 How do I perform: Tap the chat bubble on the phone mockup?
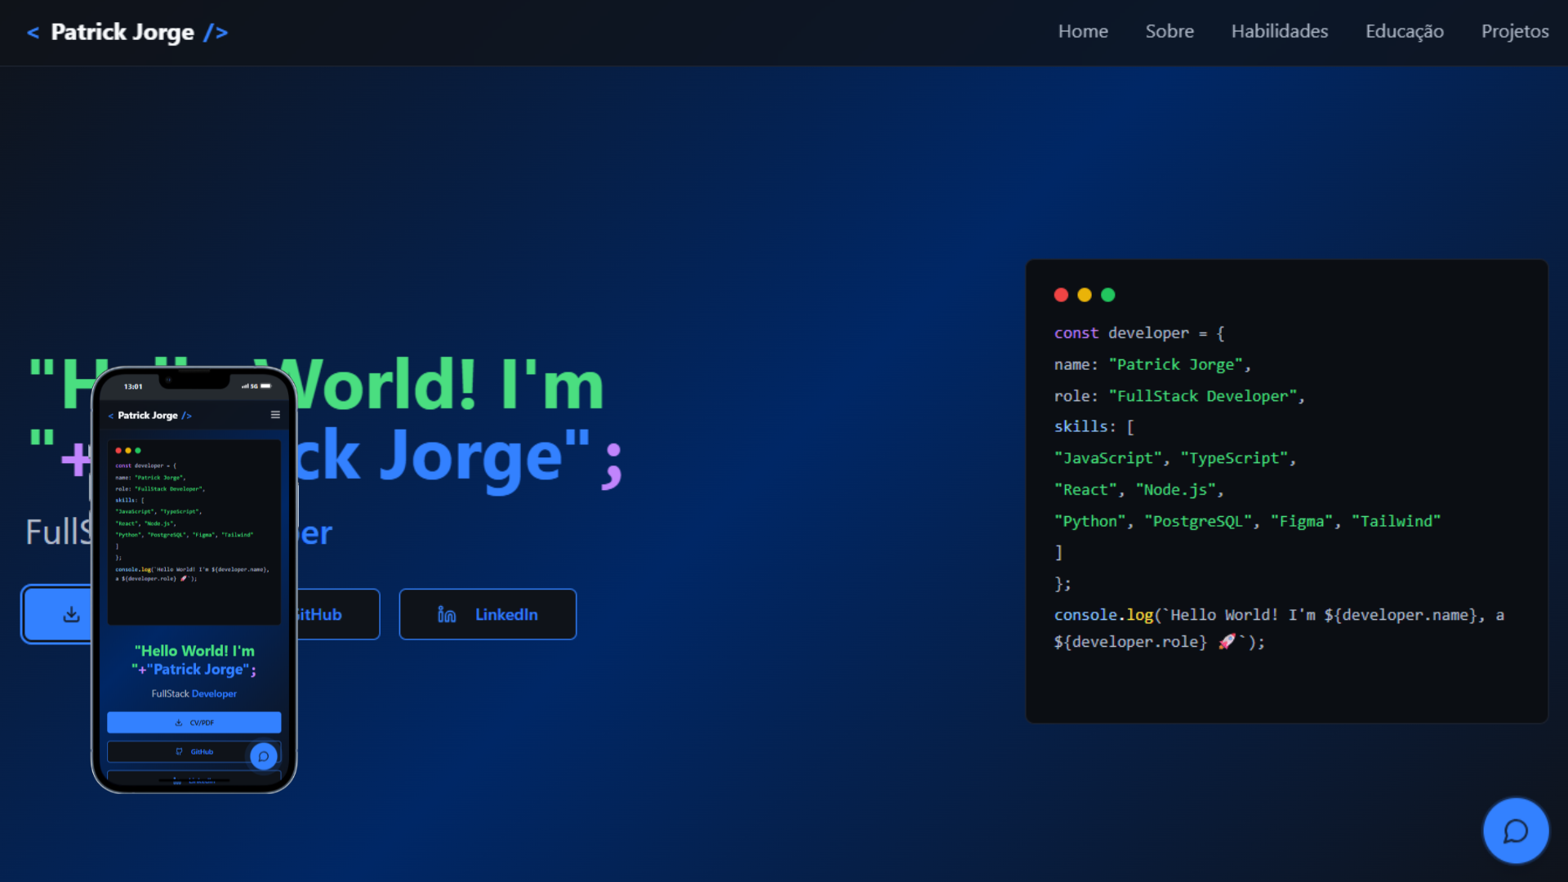click(263, 757)
